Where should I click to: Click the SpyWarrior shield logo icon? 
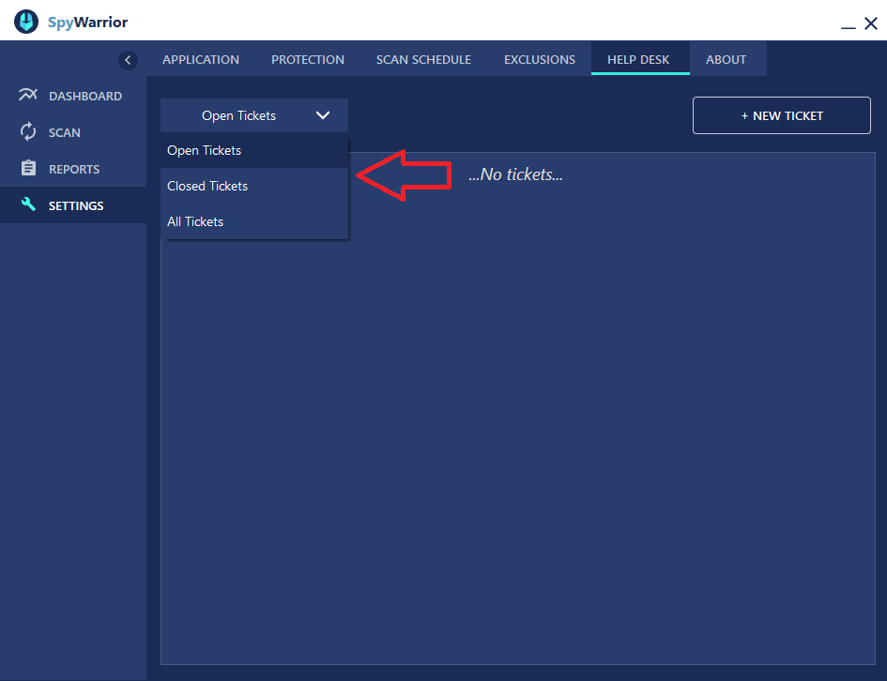tap(26, 22)
